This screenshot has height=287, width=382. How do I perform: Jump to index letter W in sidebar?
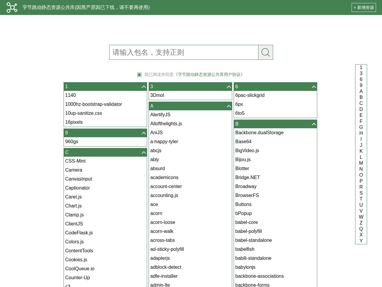pyautogui.click(x=361, y=217)
